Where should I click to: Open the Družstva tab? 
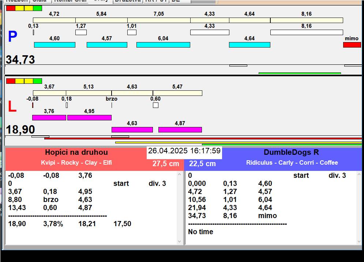[127, 1]
